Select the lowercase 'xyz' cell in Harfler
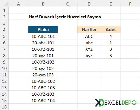The height and width of the screenshot is (110, 140). pos(89,56)
